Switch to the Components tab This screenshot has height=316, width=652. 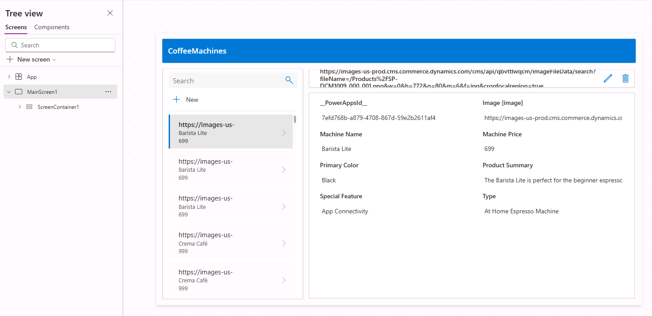click(x=52, y=27)
